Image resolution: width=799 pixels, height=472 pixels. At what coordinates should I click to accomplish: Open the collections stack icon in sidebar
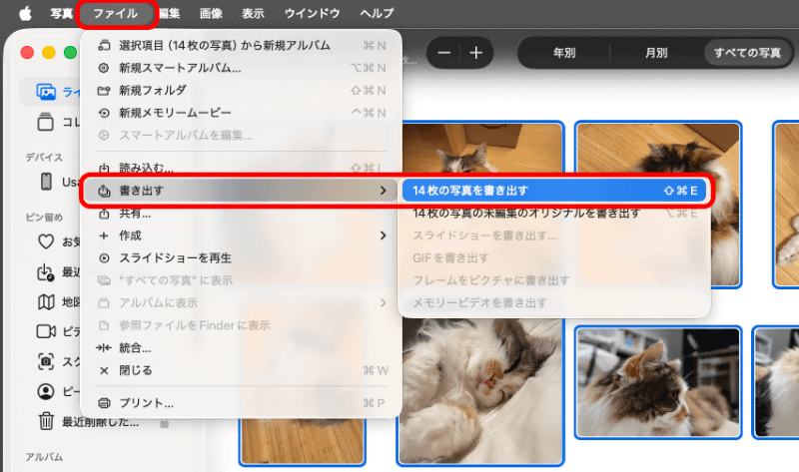45,122
